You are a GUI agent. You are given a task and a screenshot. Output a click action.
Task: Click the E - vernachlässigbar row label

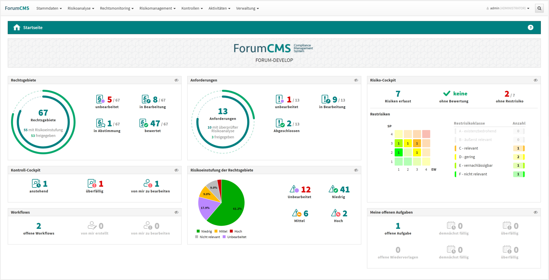(476, 166)
